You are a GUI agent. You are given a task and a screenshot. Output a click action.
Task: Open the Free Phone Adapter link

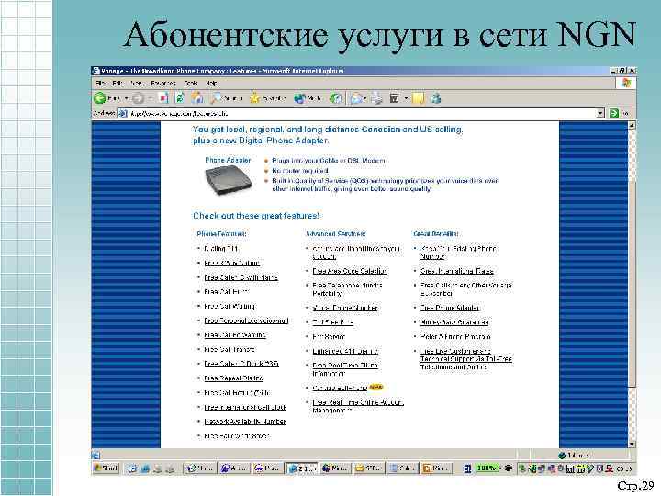click(449, 308)
